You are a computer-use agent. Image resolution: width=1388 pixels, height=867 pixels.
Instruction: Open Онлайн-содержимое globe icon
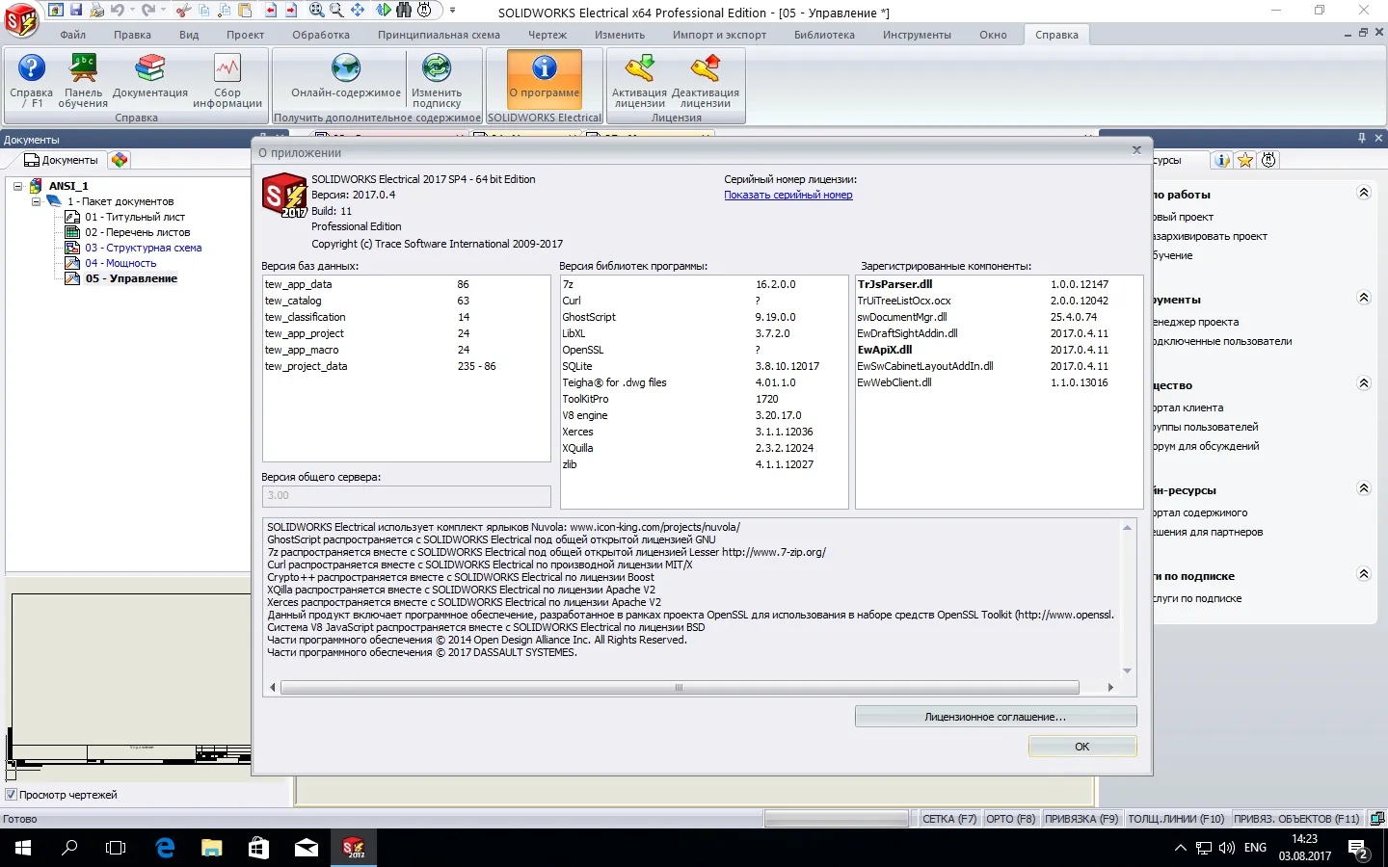[x=346, y=76]
